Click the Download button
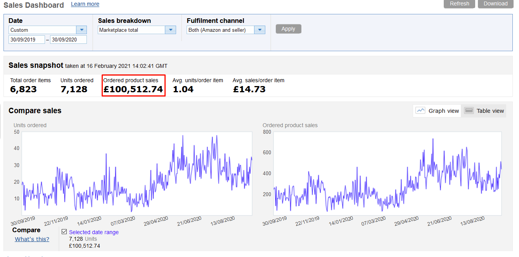 [x=495, y=4]
